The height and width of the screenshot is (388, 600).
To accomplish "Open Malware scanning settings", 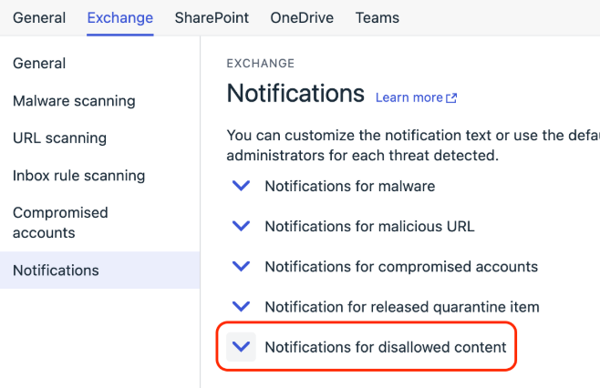I will click(74, 101).
